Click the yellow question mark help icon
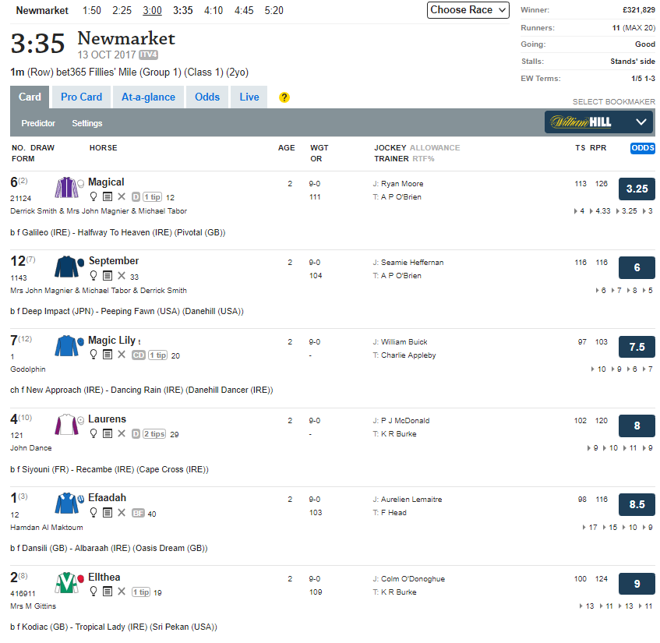Image resolution: width=660 pixels, height=643 pixels. click(284, 97)
